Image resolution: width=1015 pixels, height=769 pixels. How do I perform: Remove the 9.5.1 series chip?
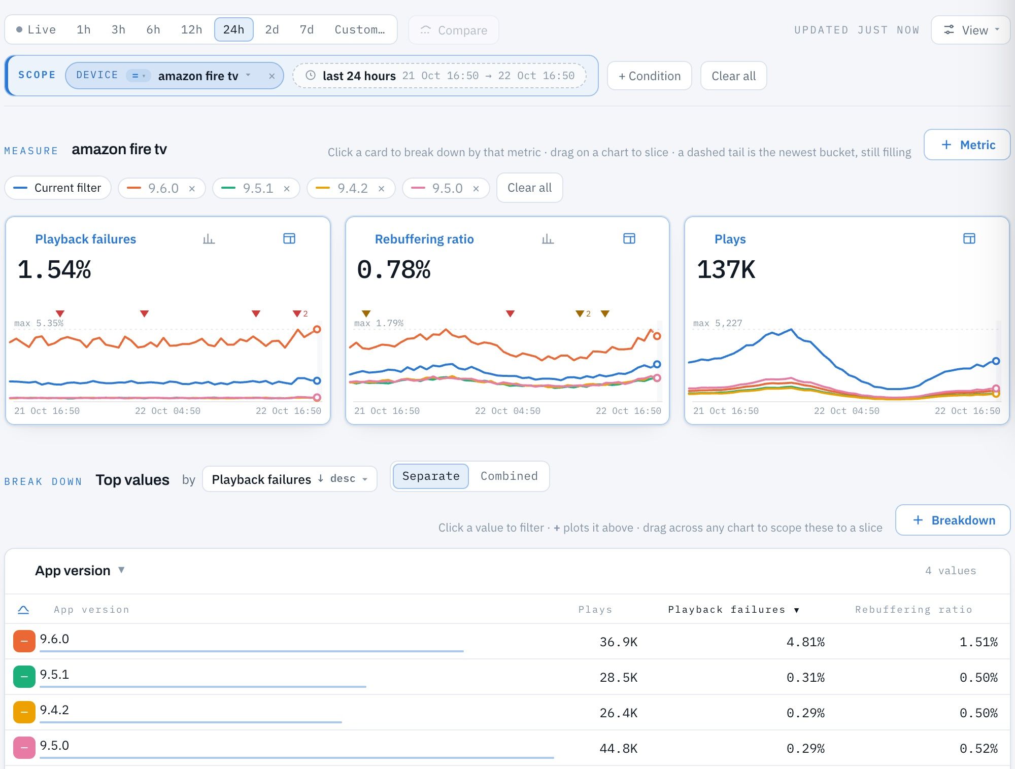[x=287, y=189]
